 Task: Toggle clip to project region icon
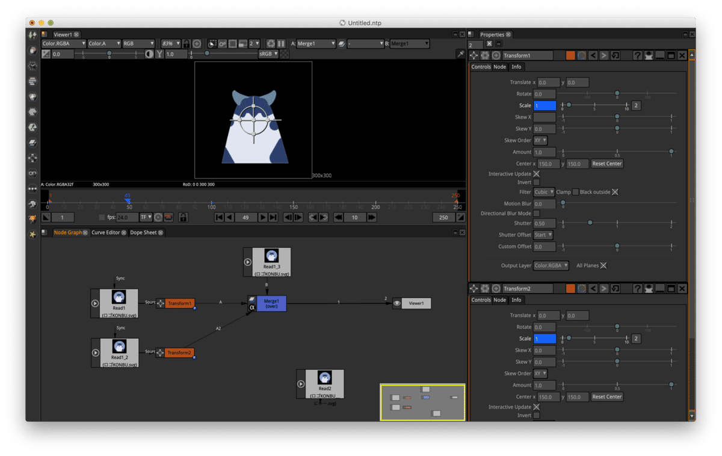click(x=212, y=44)
